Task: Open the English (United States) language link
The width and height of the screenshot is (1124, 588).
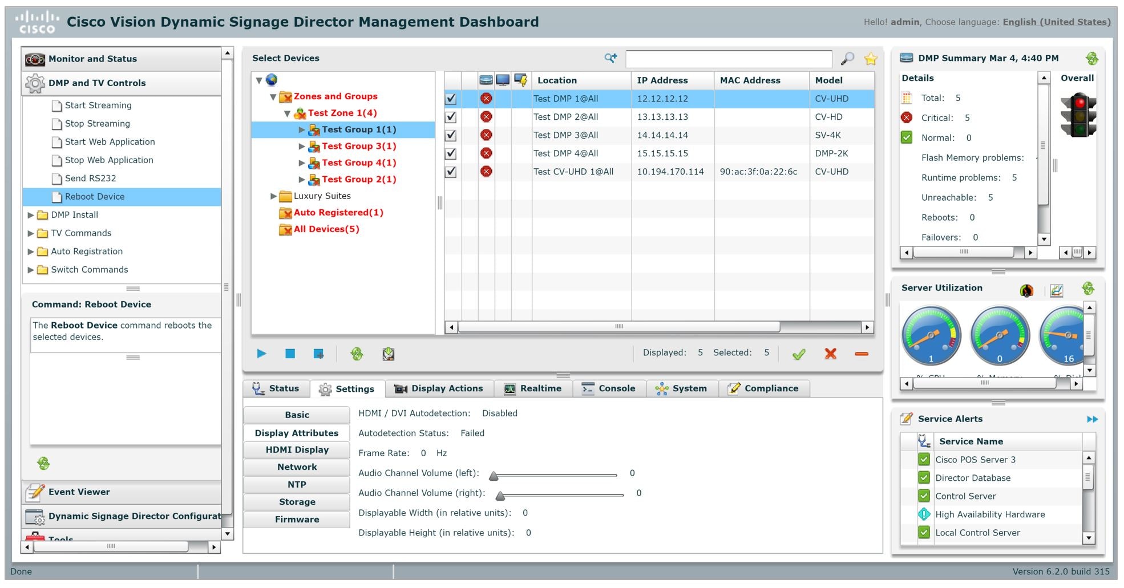Action: click(1057, 22)
